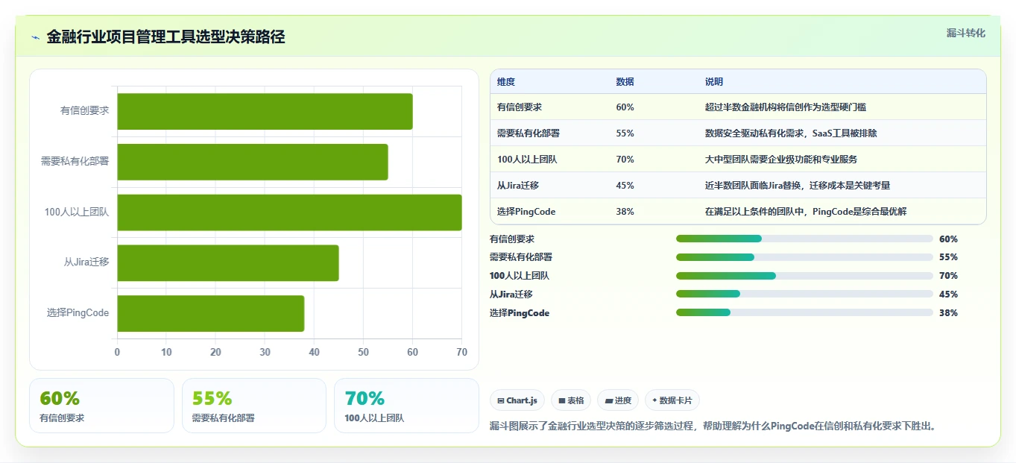Click the 需要私有化部署 chart axis label

click(x=75, y=161)
